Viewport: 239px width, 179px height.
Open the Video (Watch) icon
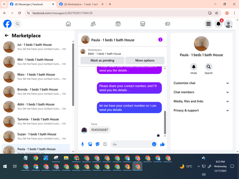[118, 24]
